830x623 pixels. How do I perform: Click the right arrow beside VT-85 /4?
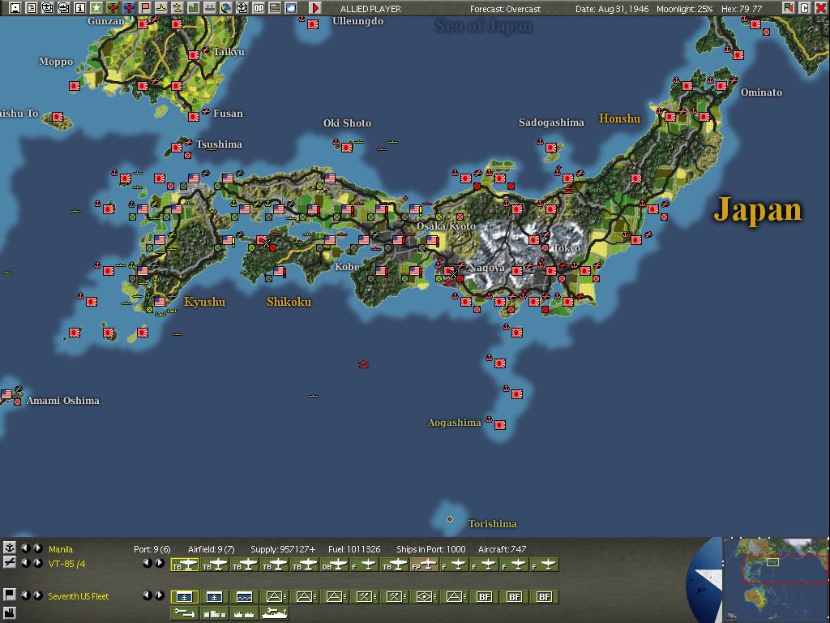(x=37, y=563)
